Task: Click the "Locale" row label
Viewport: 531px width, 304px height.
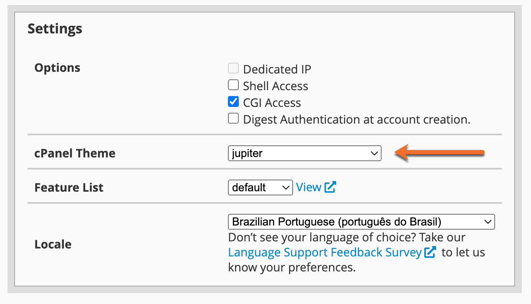Action: point(53,244)
